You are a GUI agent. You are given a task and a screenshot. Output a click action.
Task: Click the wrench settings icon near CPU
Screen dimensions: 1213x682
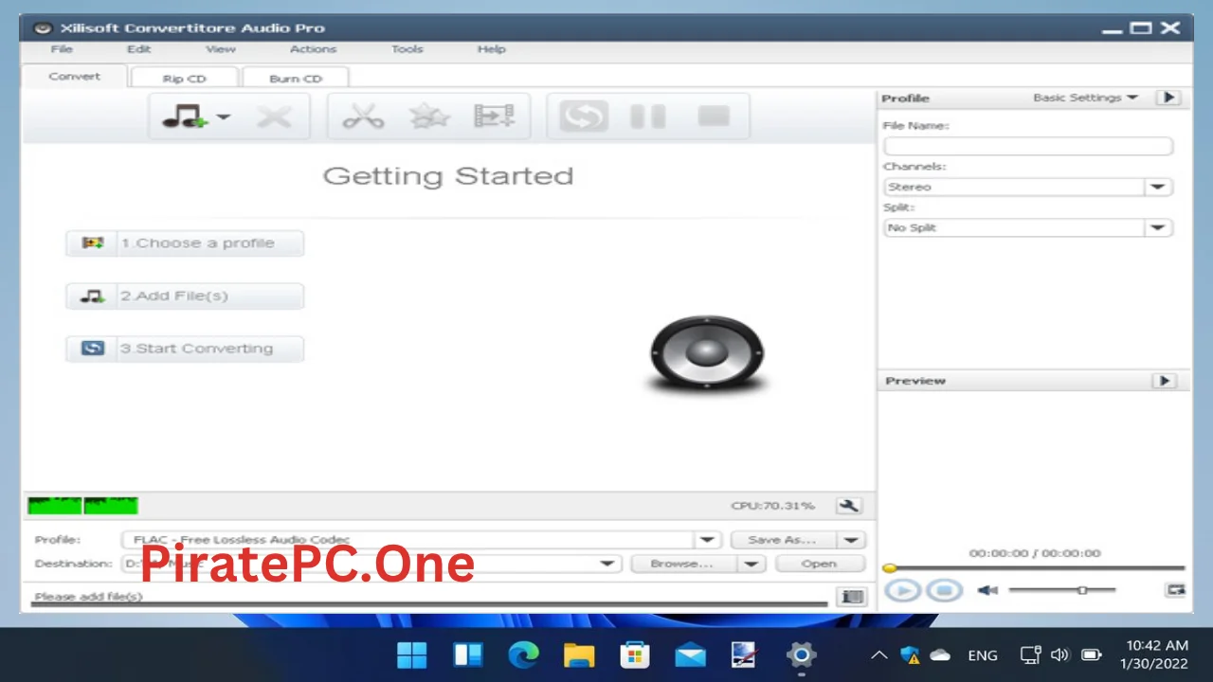pyautogui.click(x=848, y=506)
